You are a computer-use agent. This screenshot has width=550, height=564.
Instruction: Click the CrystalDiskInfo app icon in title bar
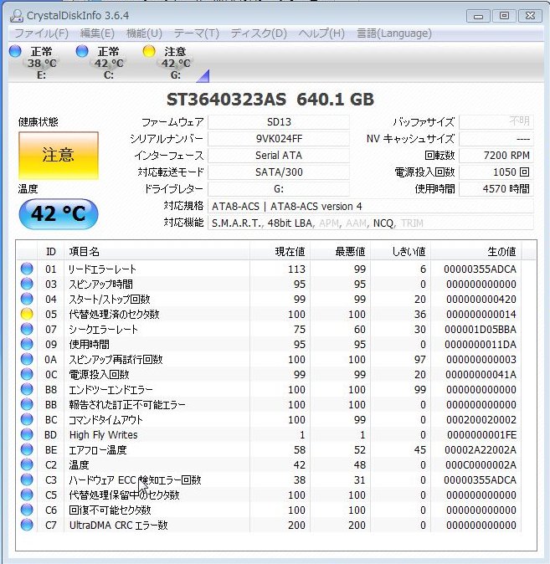point(17,15)
